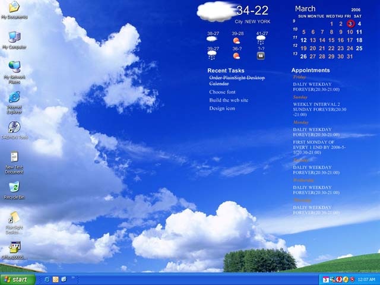The width and height of the screenshot is (380, 285).
Task: Select the crossed-out Order PlainSight Desktop Calendar task
Action: 237,81
